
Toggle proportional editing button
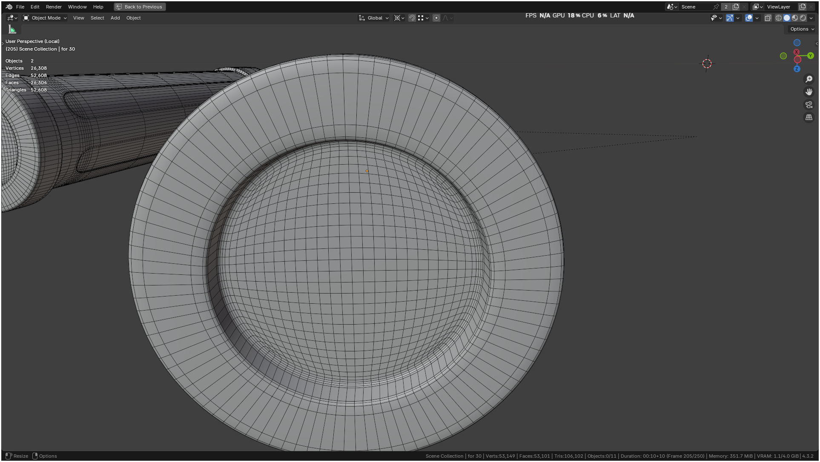(436, 18)
